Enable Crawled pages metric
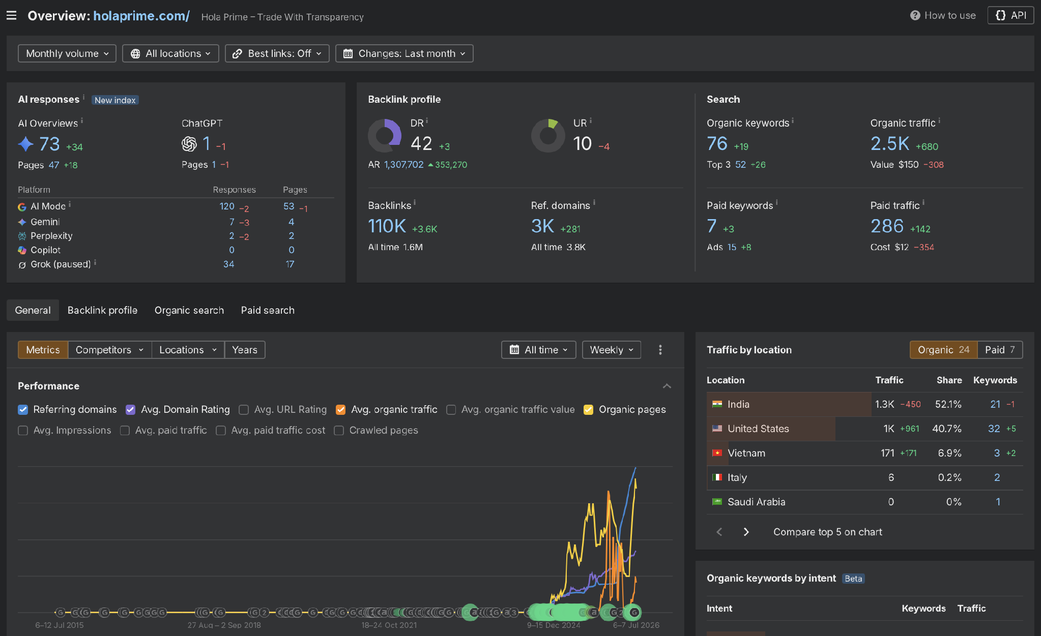Screen dimensions: 1041x636 (339, 431)
